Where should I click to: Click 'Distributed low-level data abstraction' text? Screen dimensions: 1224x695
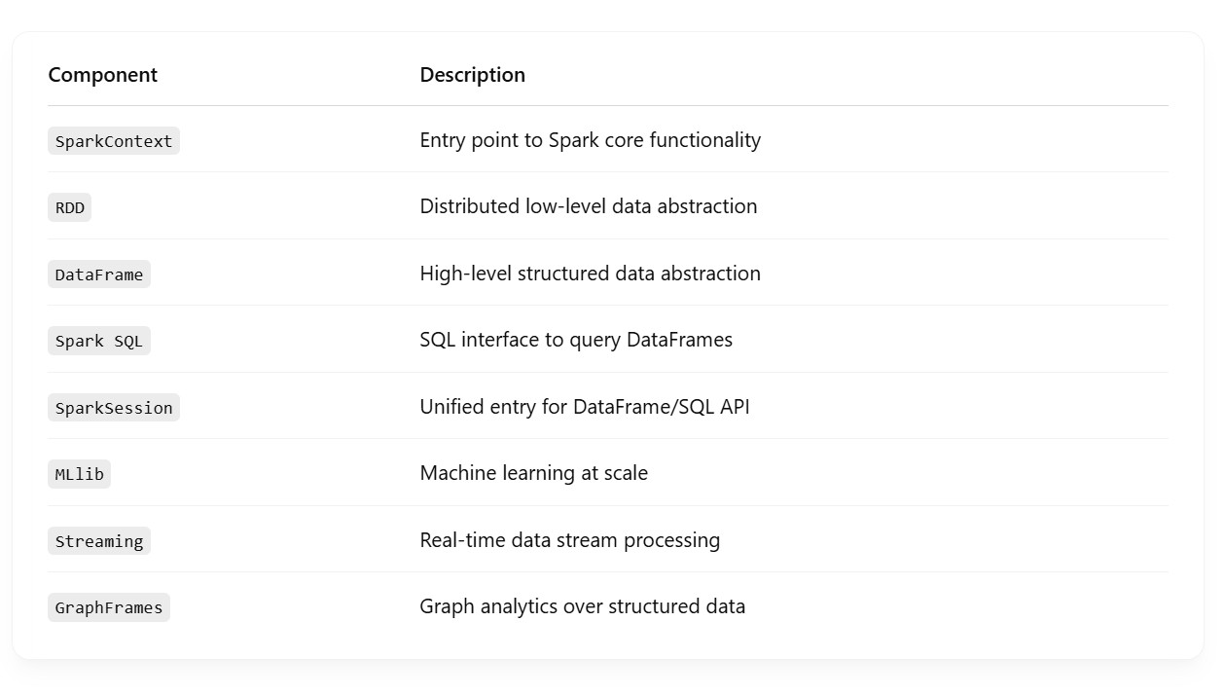tap(588, 206)
